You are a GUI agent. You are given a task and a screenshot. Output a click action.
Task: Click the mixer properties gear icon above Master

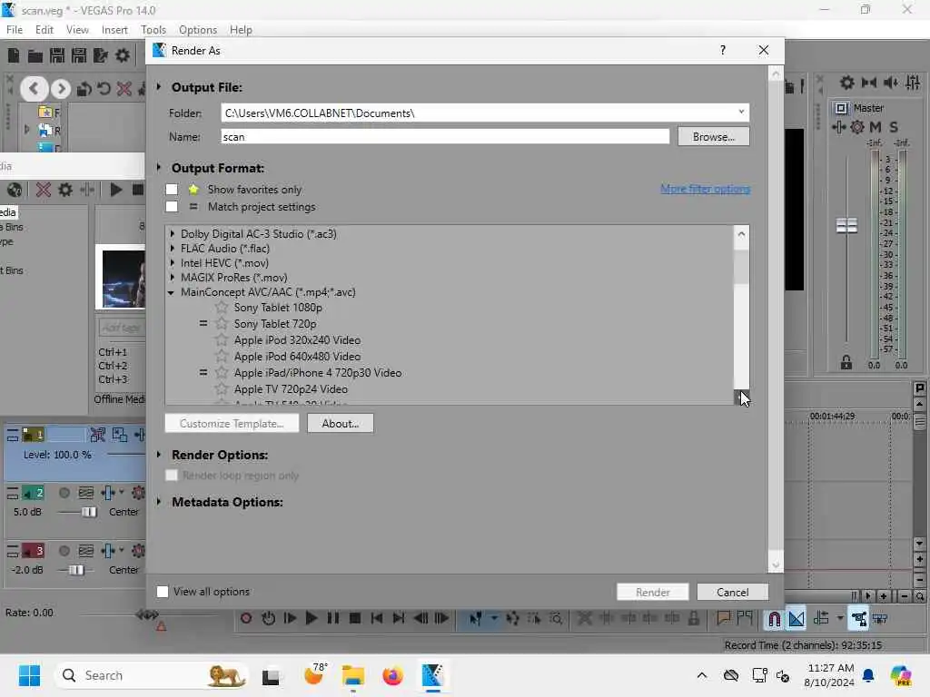(x=847, y=83)
